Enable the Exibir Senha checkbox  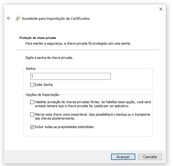32,85
